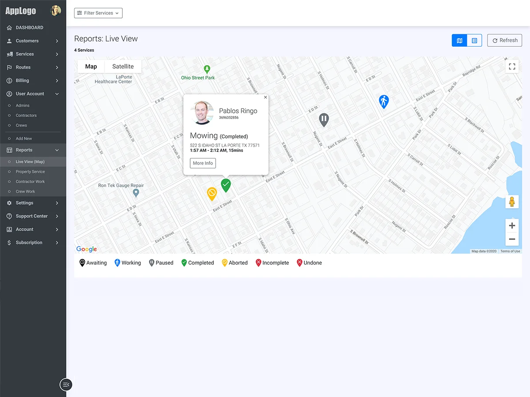Click the Incomplete legend entry
The image size is (530, 397).
pyautogui.click(x=272, y=263)
